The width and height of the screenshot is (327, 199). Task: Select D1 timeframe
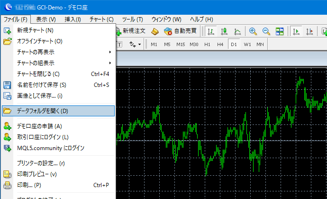coord(234,44)
